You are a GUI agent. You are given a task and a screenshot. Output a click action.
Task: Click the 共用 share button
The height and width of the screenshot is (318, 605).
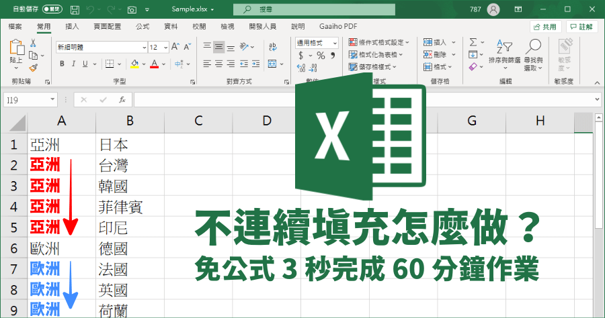coord(545,27)
